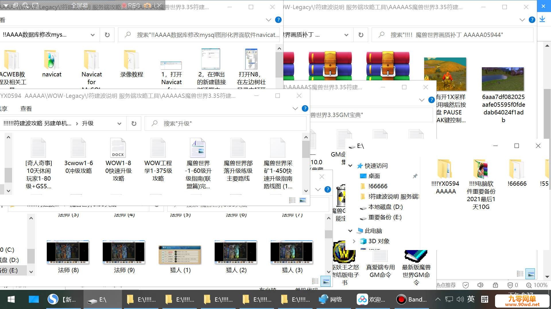The image size is (551, 309).
Task: Open [奇人奇事]10天休闲玩家1-80级 file
Action: point(38,148)
